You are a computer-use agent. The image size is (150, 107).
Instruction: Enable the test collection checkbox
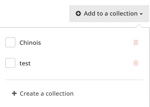coord(10,63)
